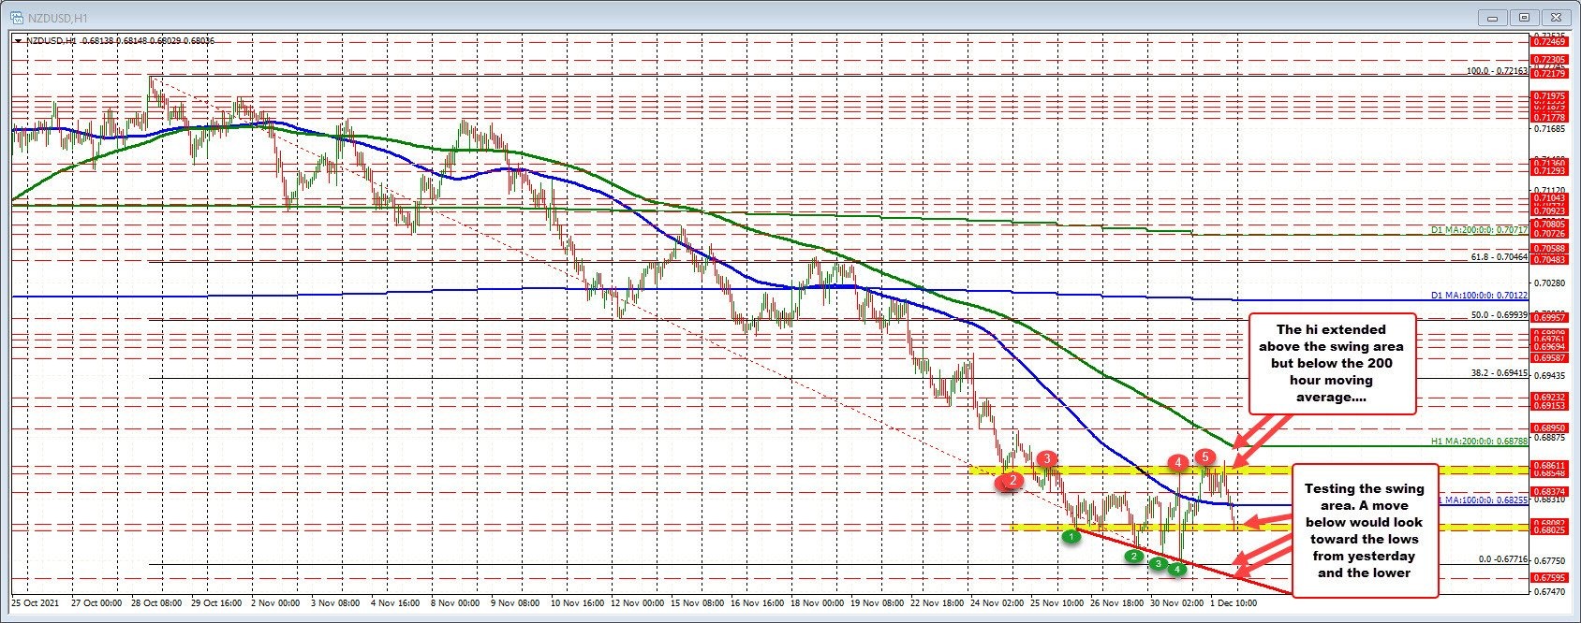Click the red price tag 0.69232
Image resolution: width=1581 pixels, height=623 pixels.
click(x=1551, y=397)
